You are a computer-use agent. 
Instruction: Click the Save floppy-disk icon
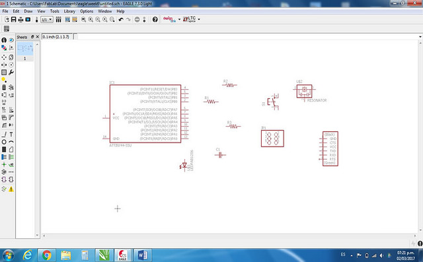(x=13, y=19)
